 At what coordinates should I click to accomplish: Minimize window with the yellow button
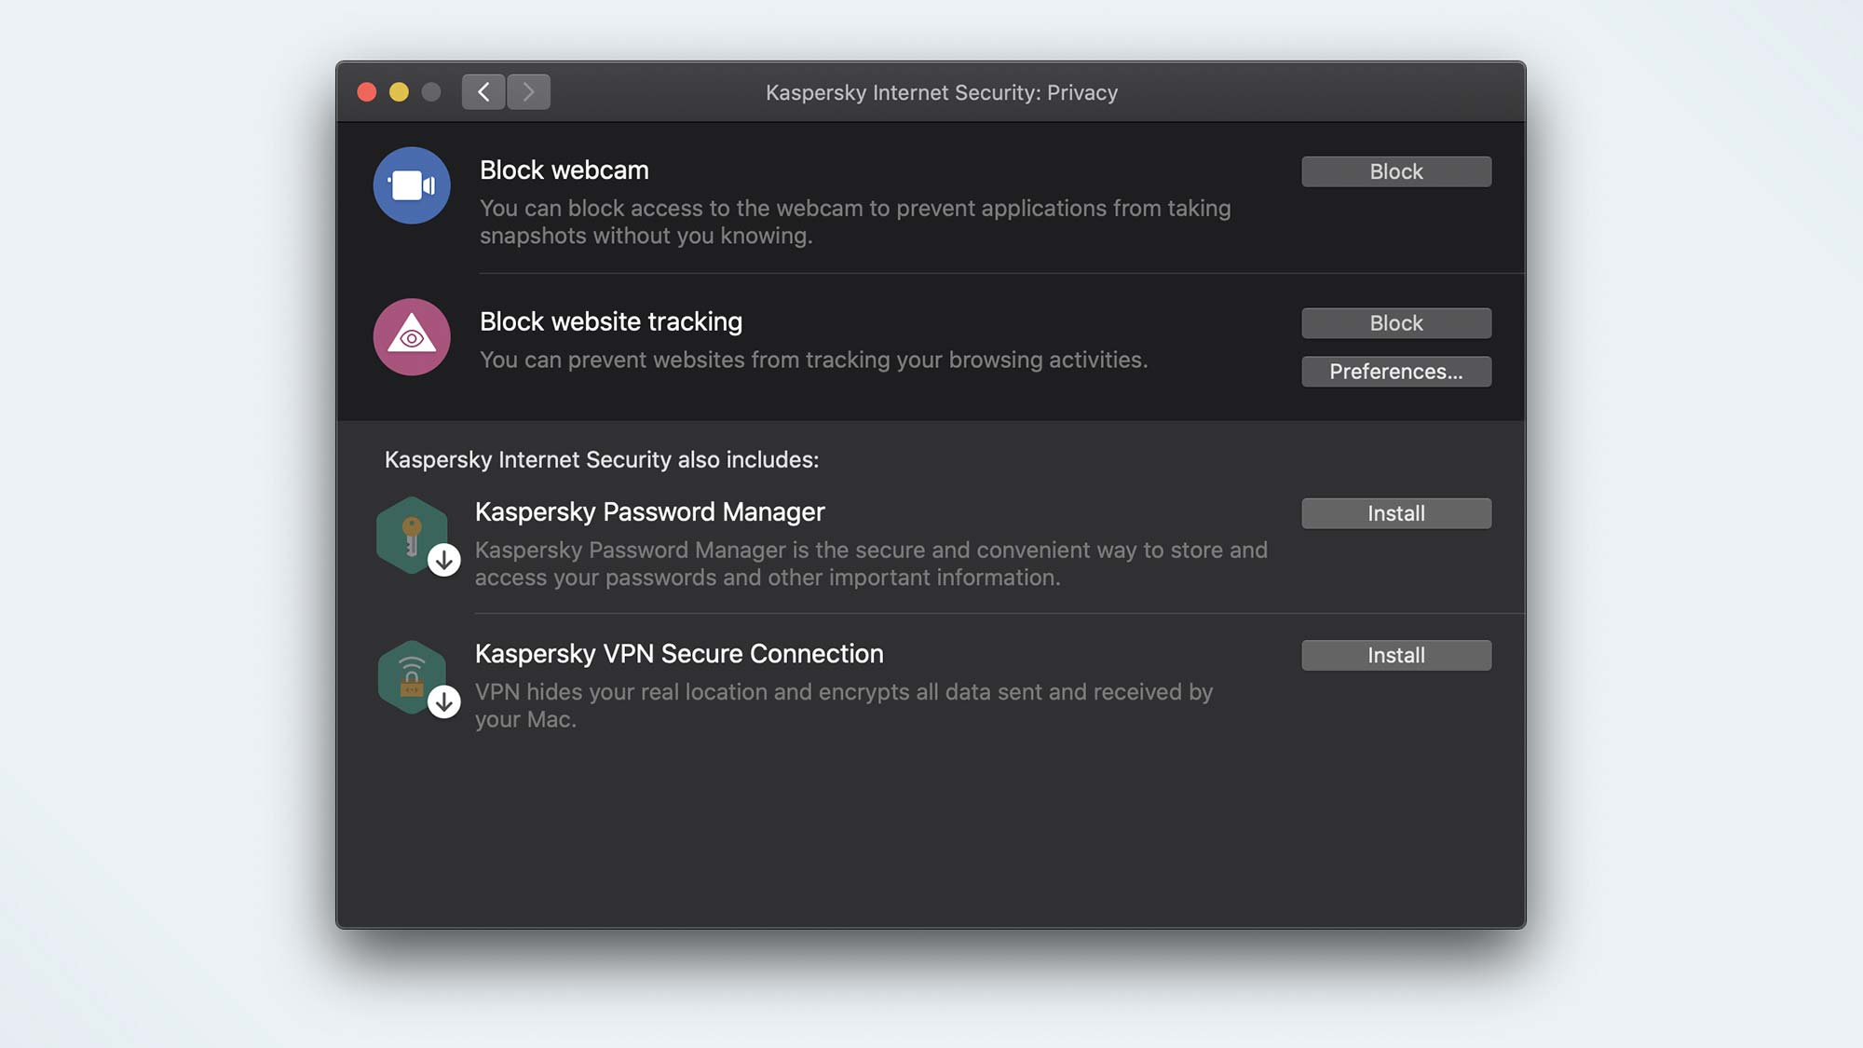tap(399, 91)
